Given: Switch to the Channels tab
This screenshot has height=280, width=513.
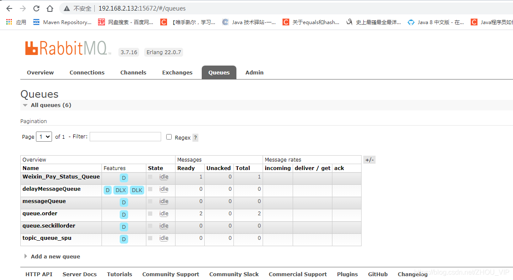Looking at the screenshot, I should coord(133,72).
